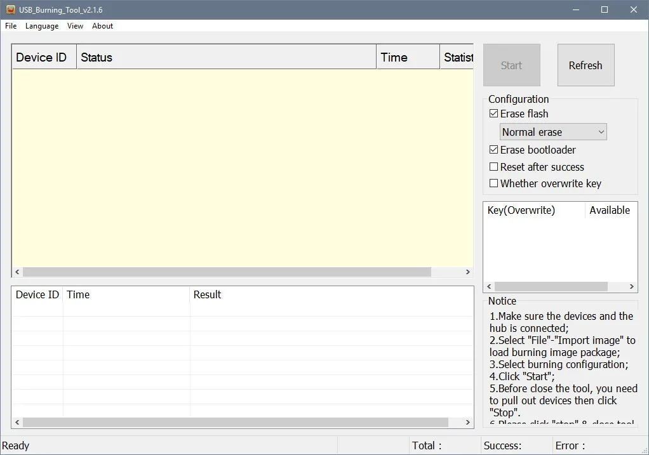This screenshot has width=649, height=455.
Task: Click the Refresh button
Action: click(585, 65)
